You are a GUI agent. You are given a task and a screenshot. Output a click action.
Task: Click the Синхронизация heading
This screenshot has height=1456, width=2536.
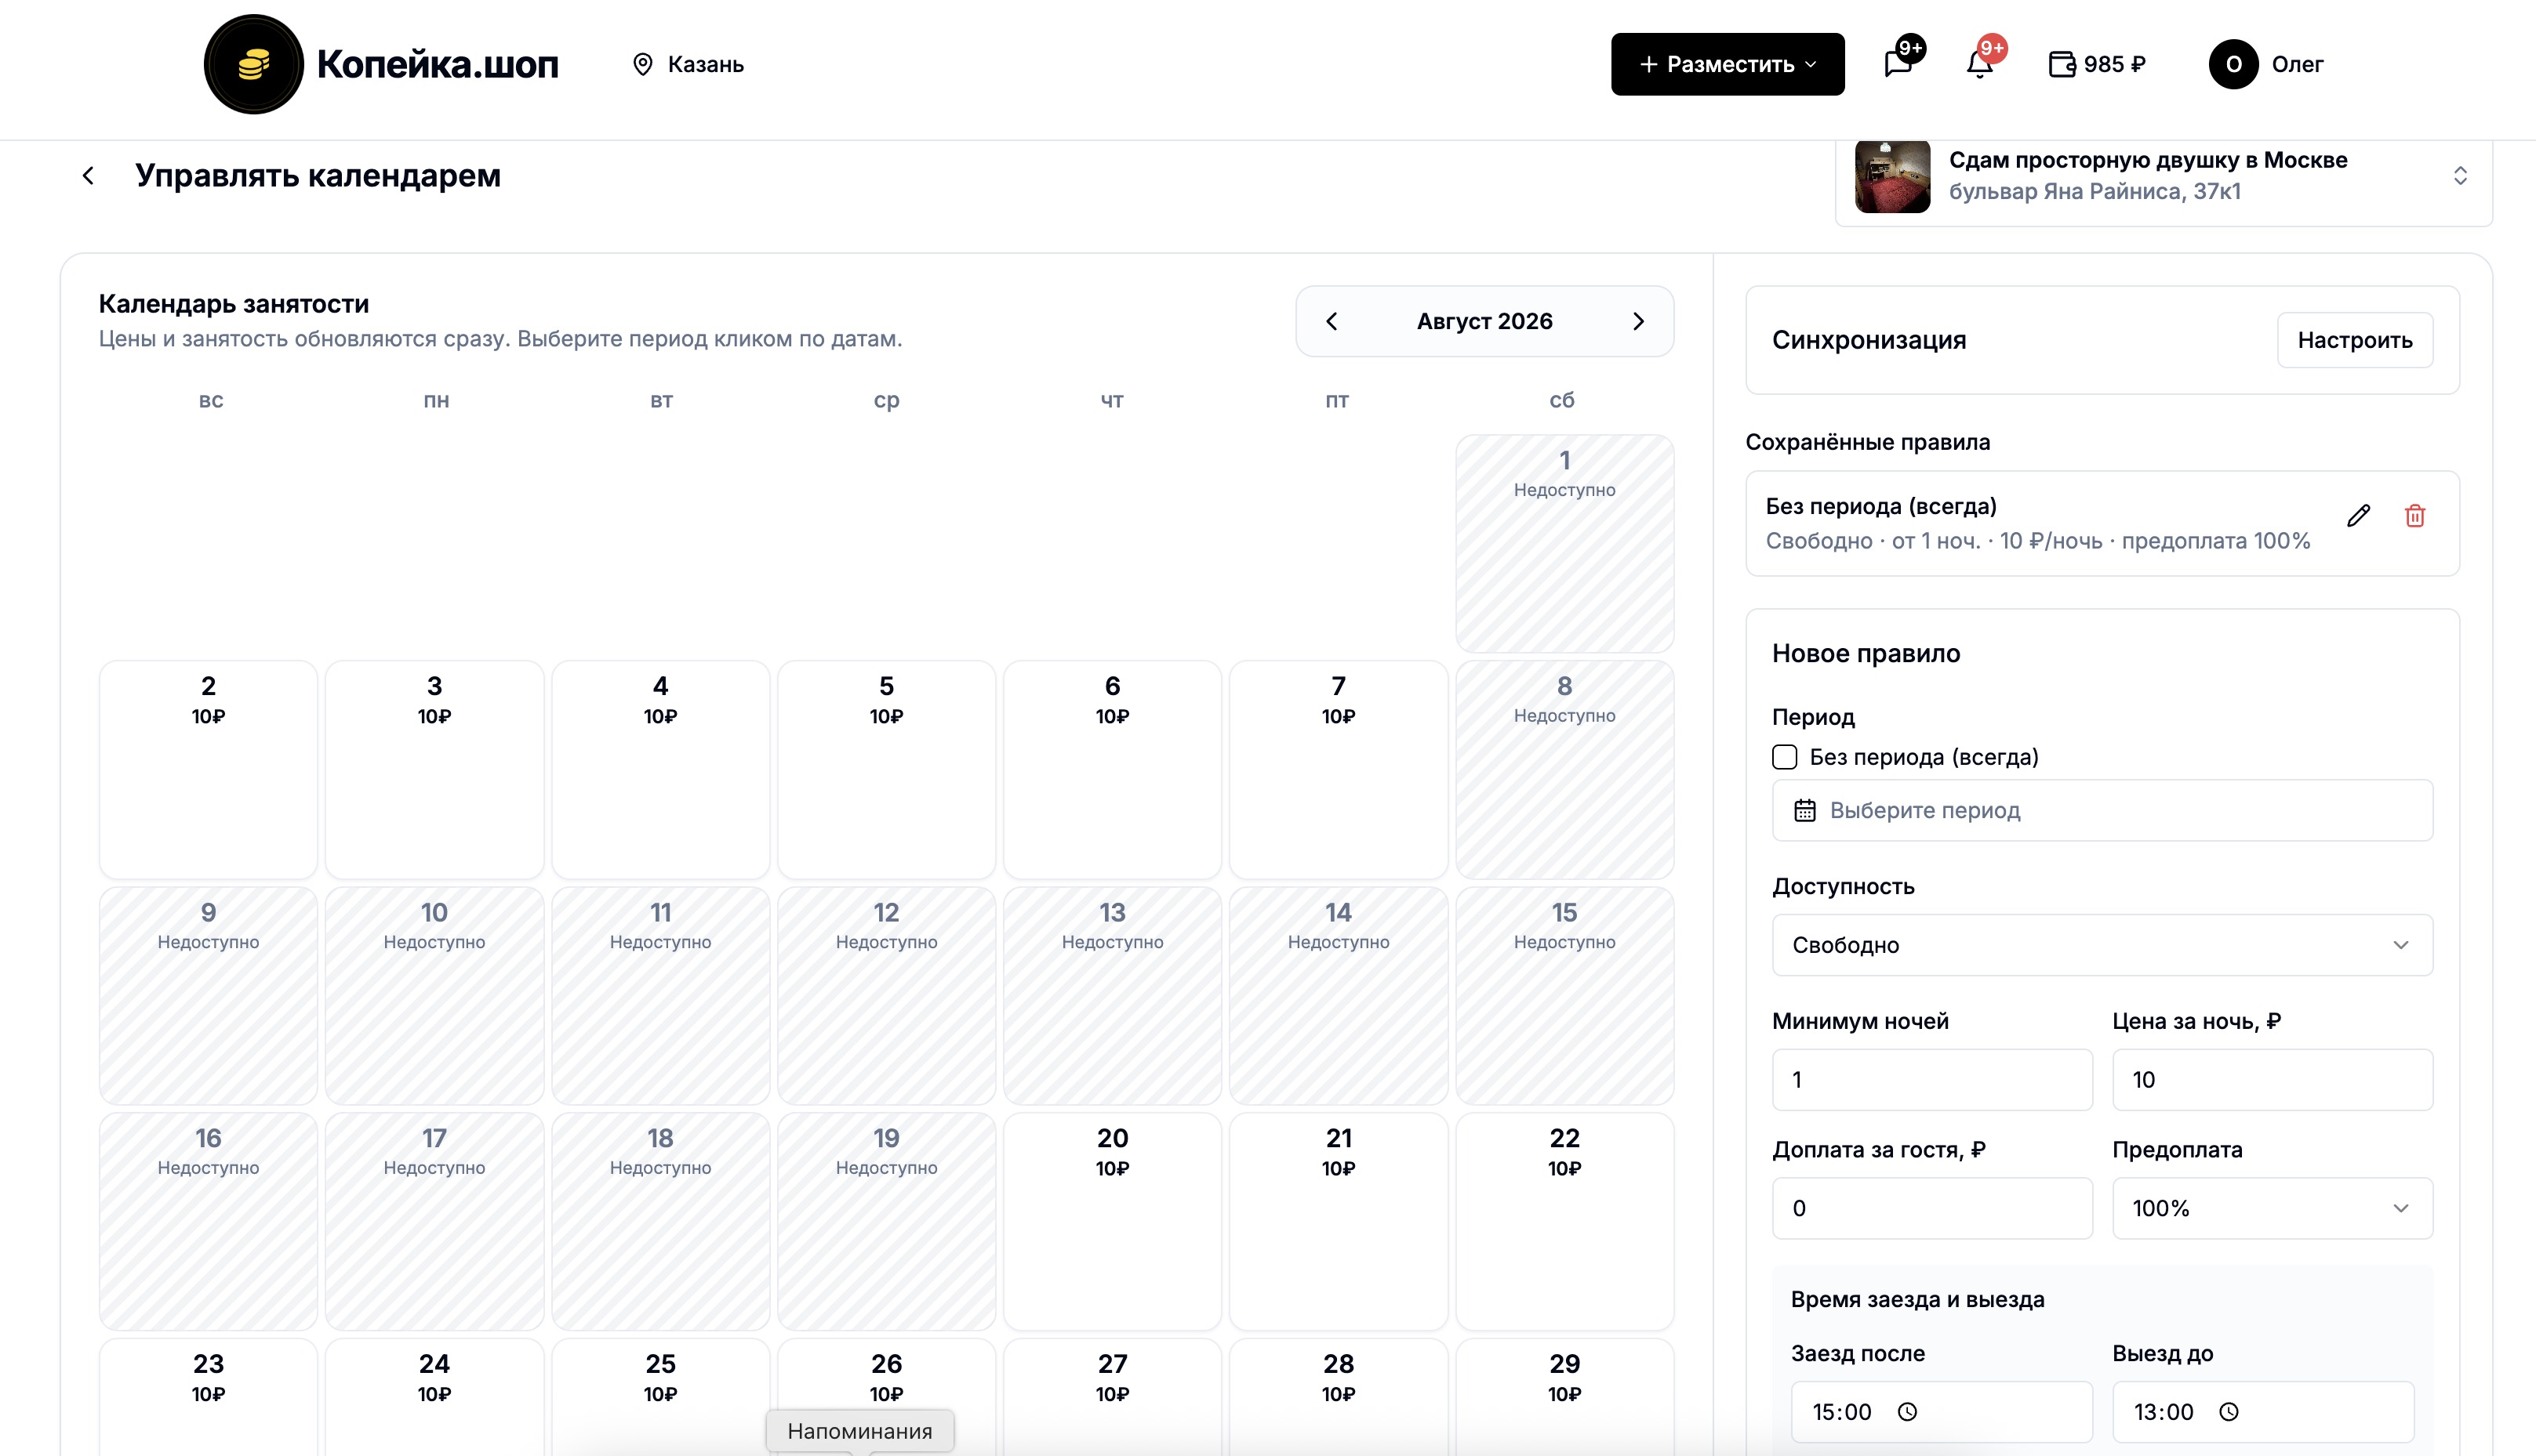coord(1869,340)
